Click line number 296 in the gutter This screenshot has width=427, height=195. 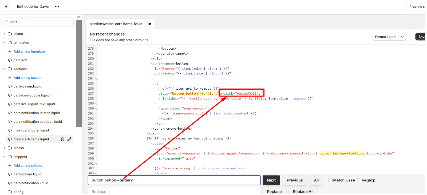(x=91, y=138)
